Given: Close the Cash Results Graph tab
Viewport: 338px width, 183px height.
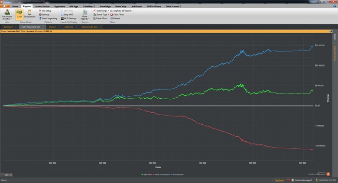Looking at the screenshot, I should (43, 27).
